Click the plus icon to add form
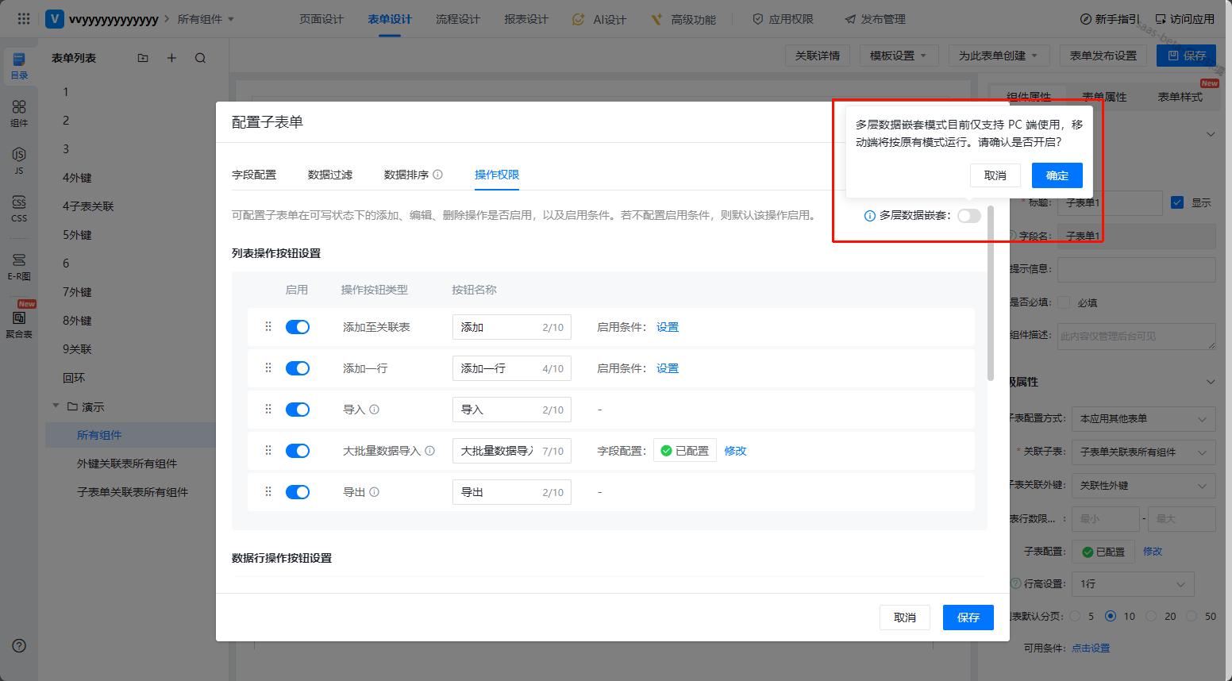1232x681 pixels. click(x=171, y=58)
